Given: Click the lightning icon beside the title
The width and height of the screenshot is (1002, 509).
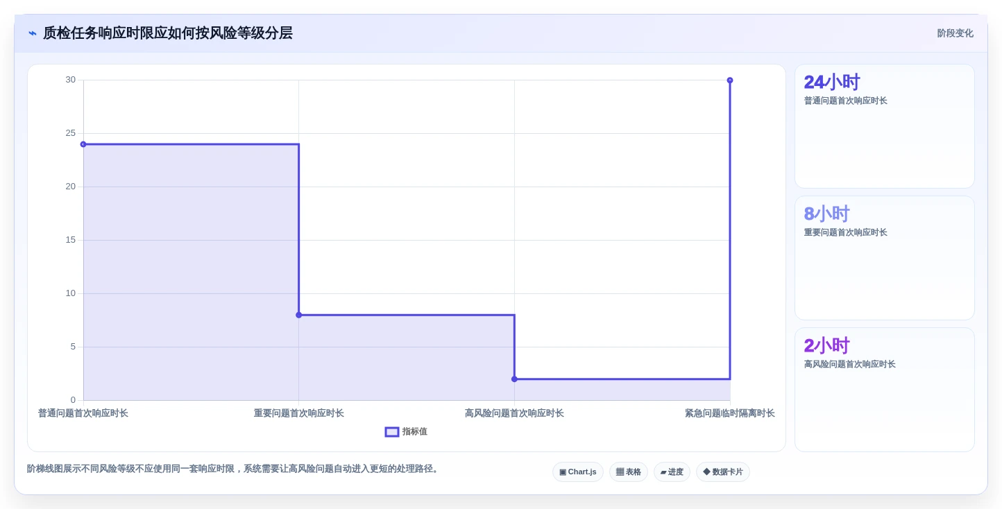Looking at the screenshot, I should (33, 33).
